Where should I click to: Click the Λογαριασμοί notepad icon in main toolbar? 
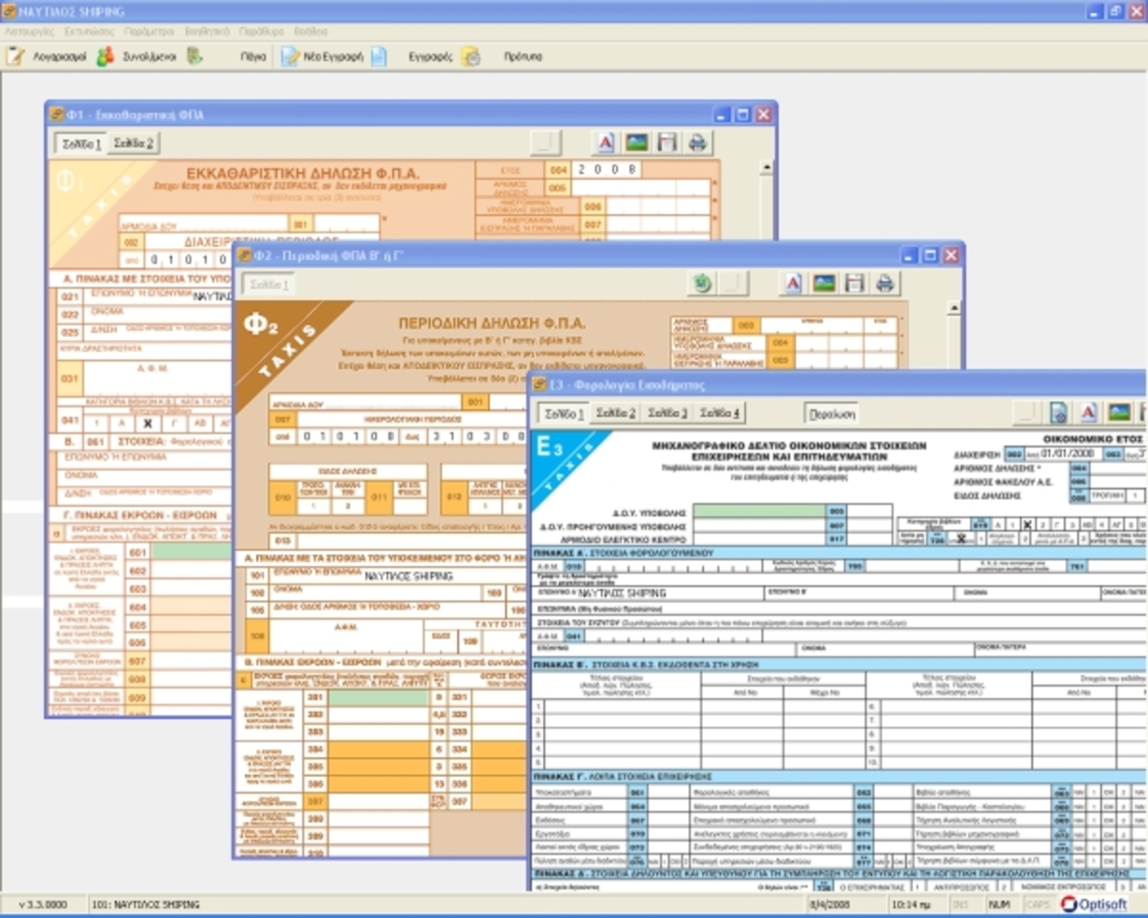tap(14, 56)
